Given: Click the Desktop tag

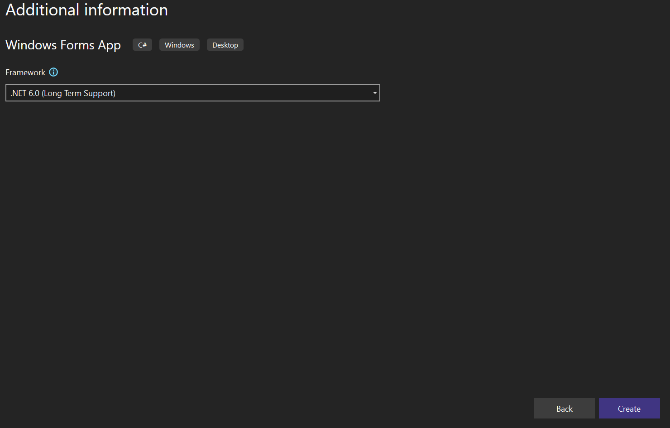Looking at the screenshot, I should point(225,45).
